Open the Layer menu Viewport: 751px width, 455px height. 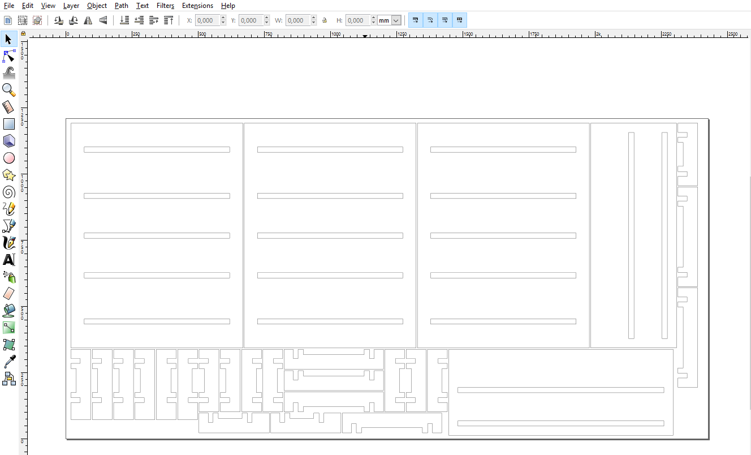[71, 6]
